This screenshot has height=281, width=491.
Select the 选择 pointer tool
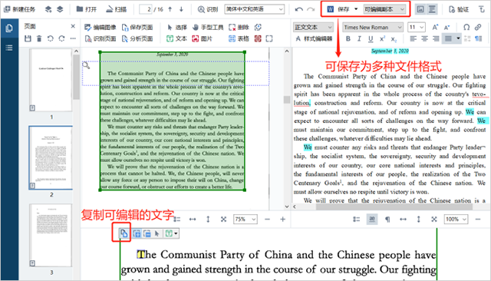177,27
